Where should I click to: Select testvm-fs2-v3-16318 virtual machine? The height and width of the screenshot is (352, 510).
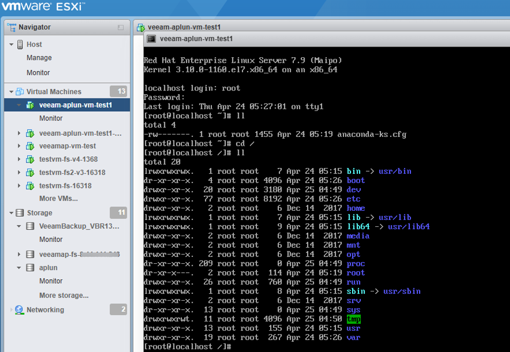click(x=72, y=173)
